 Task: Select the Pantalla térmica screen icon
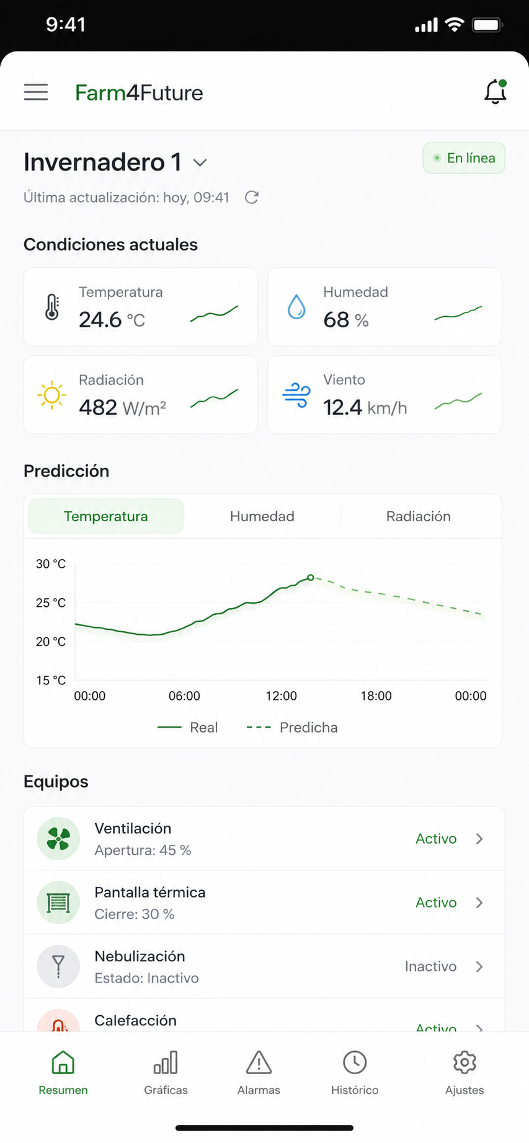click(58, 902)
